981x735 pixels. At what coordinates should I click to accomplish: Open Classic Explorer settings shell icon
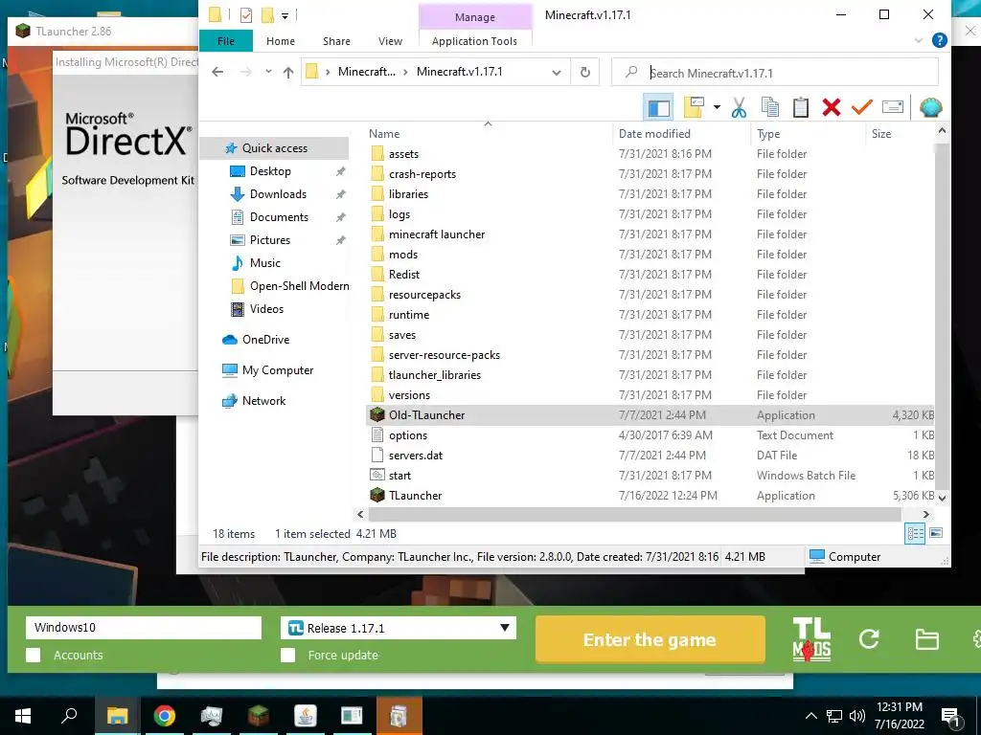click(931, 107)
